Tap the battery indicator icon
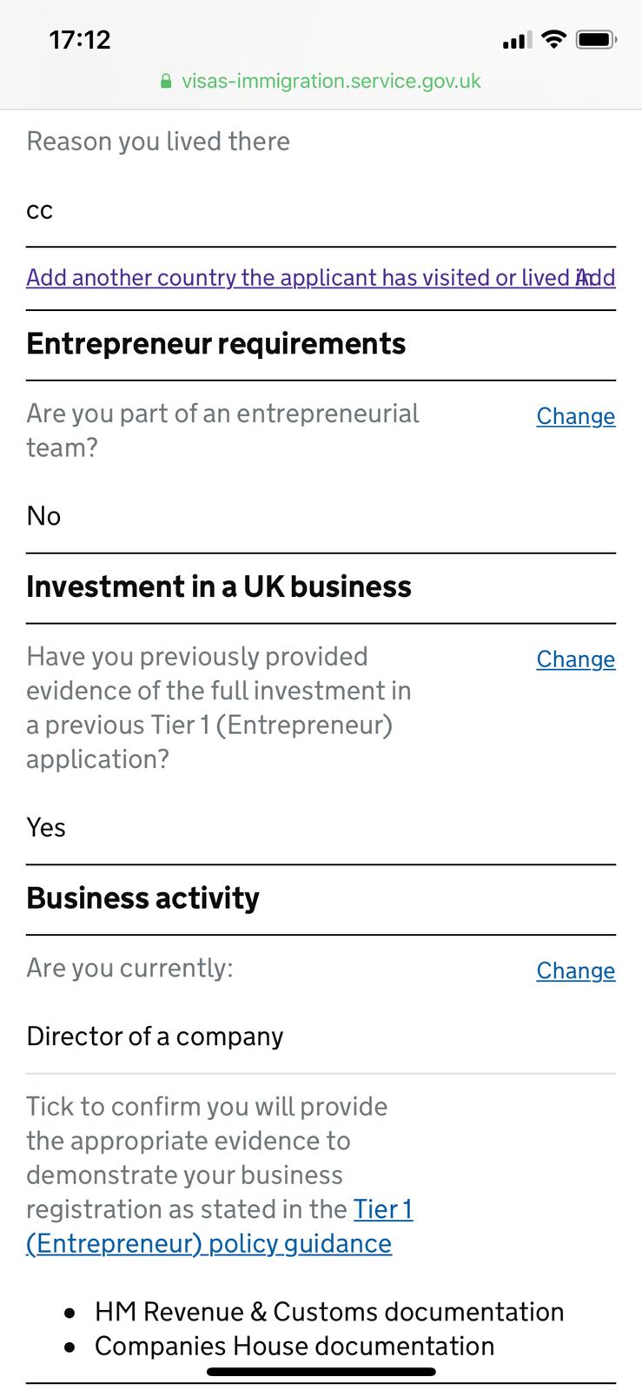Viewport: 642px width, 1390px height. (x=596, y=40)
